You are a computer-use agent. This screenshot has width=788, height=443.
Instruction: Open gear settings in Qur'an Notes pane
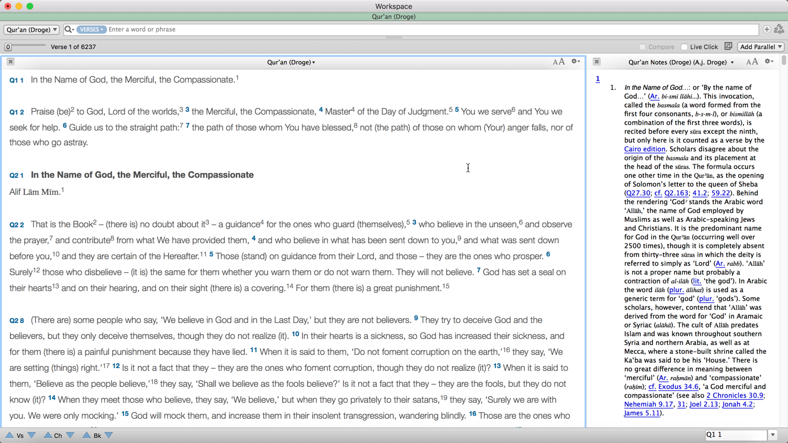769,62
